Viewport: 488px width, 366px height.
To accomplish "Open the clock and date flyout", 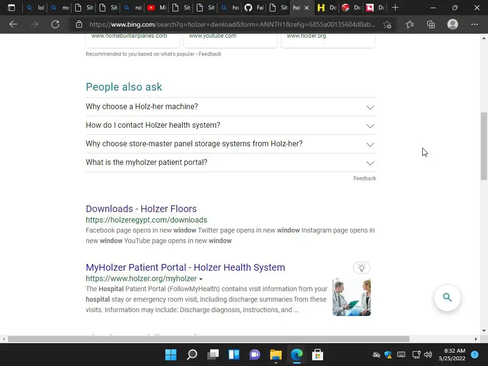I will click(452, 355).
